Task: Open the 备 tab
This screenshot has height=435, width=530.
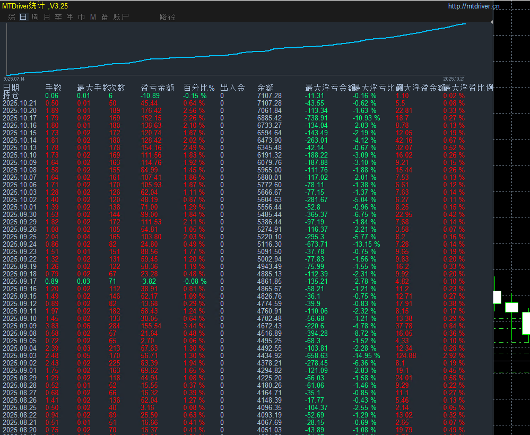Action: tap(105, 17)
